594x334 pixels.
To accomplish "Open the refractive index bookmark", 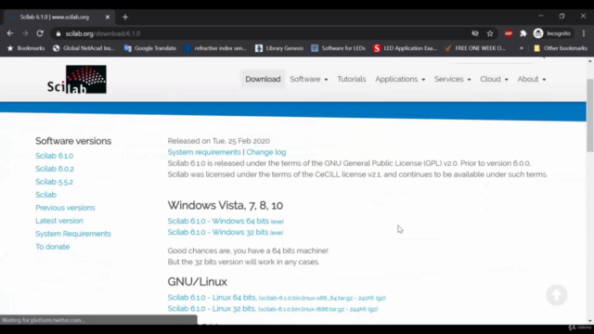I will point(215,48).
